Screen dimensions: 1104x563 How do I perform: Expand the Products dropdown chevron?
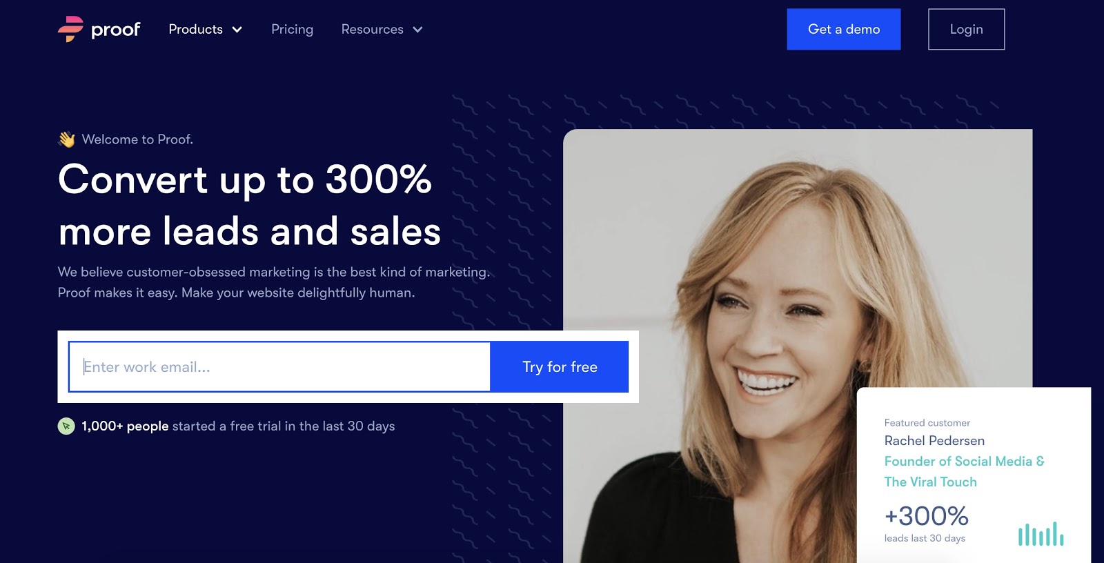tap(237, 30)
